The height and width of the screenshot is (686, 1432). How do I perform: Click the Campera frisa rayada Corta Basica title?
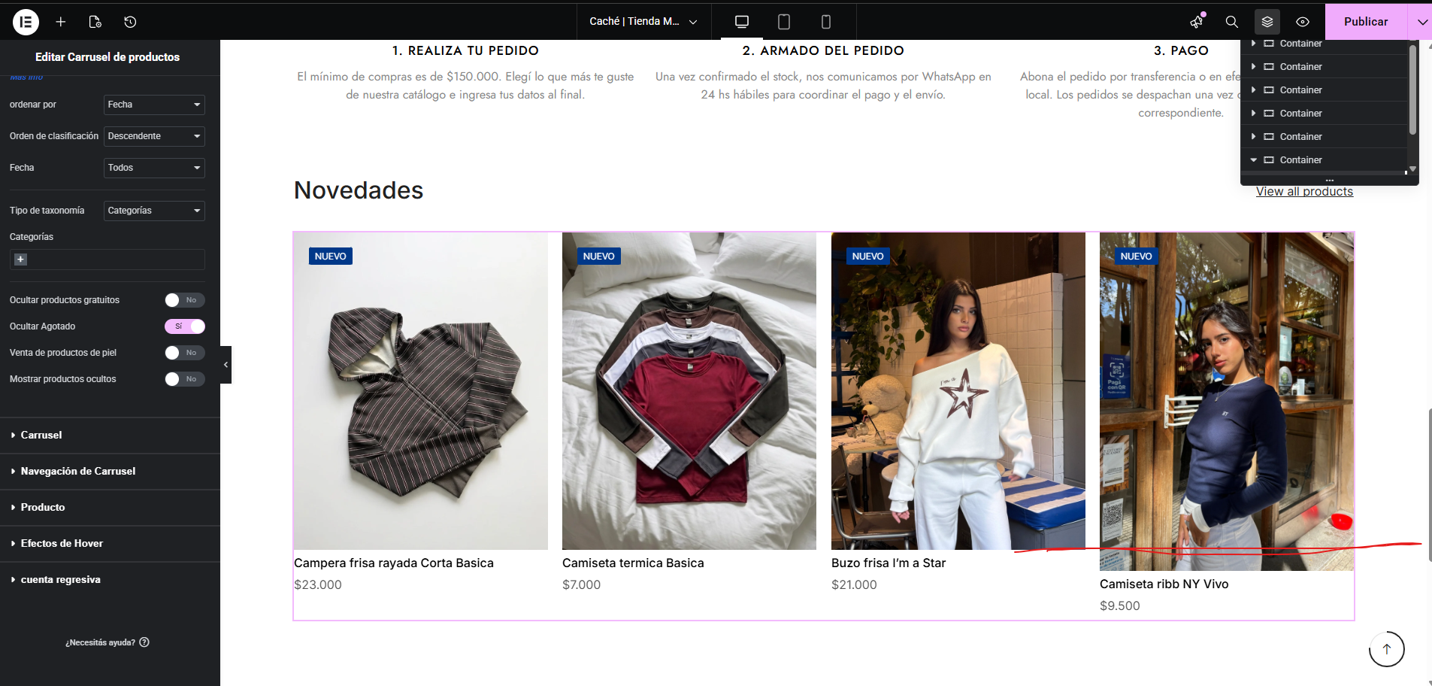(x=394, y=563)
